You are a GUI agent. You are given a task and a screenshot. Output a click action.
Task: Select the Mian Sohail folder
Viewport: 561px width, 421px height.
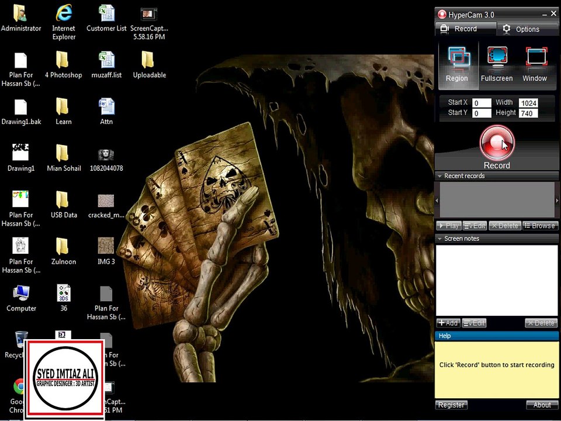click(64, 158)
